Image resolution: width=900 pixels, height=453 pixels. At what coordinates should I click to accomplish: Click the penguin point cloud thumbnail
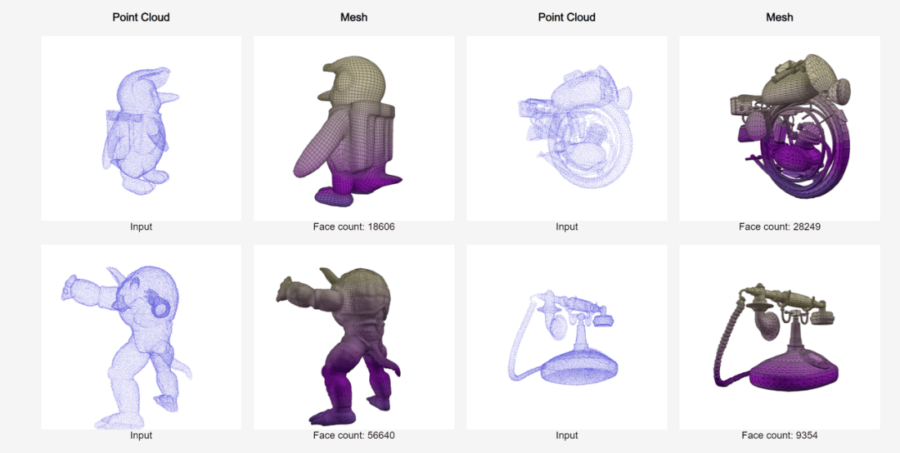141,128
